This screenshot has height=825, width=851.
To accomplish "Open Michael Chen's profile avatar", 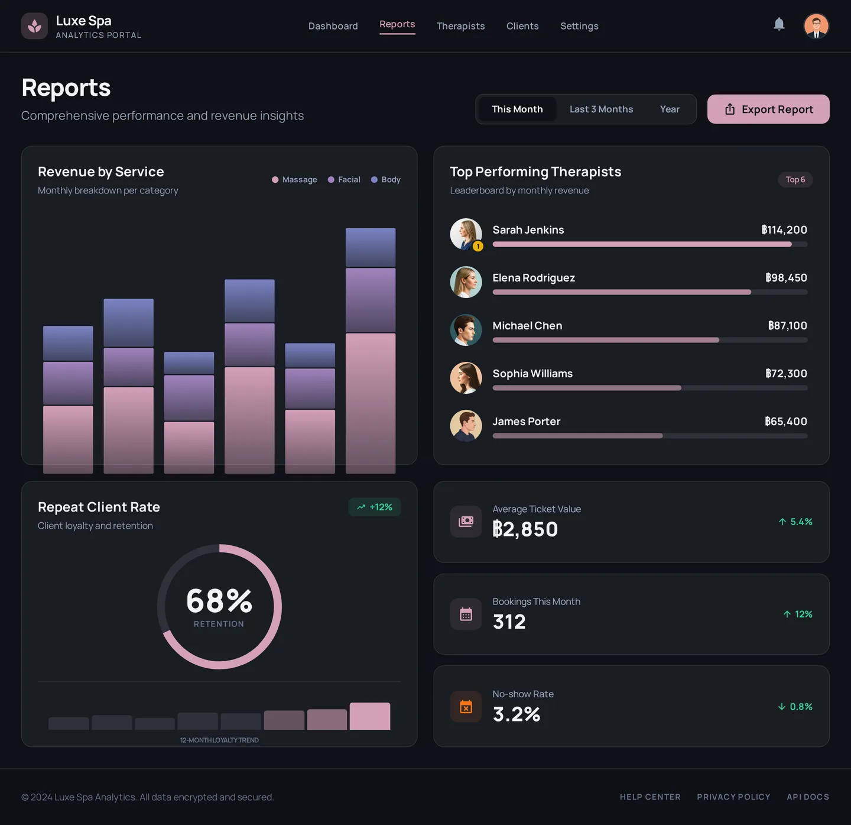I will pos(466,329).
